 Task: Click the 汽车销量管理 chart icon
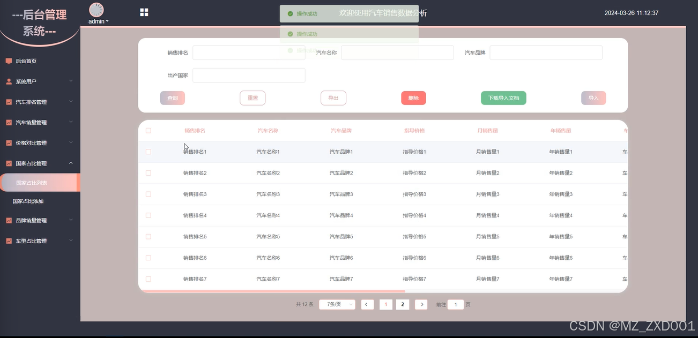click(9, 122)
